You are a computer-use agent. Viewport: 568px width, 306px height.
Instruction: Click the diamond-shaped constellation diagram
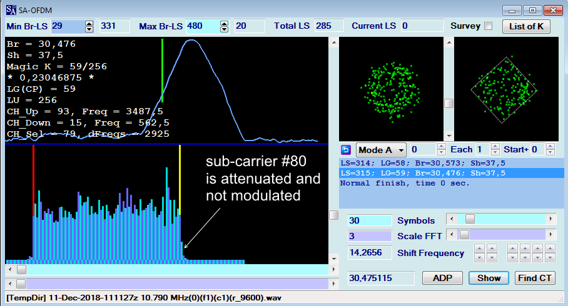pyautogui.click(x=506, y=89)
